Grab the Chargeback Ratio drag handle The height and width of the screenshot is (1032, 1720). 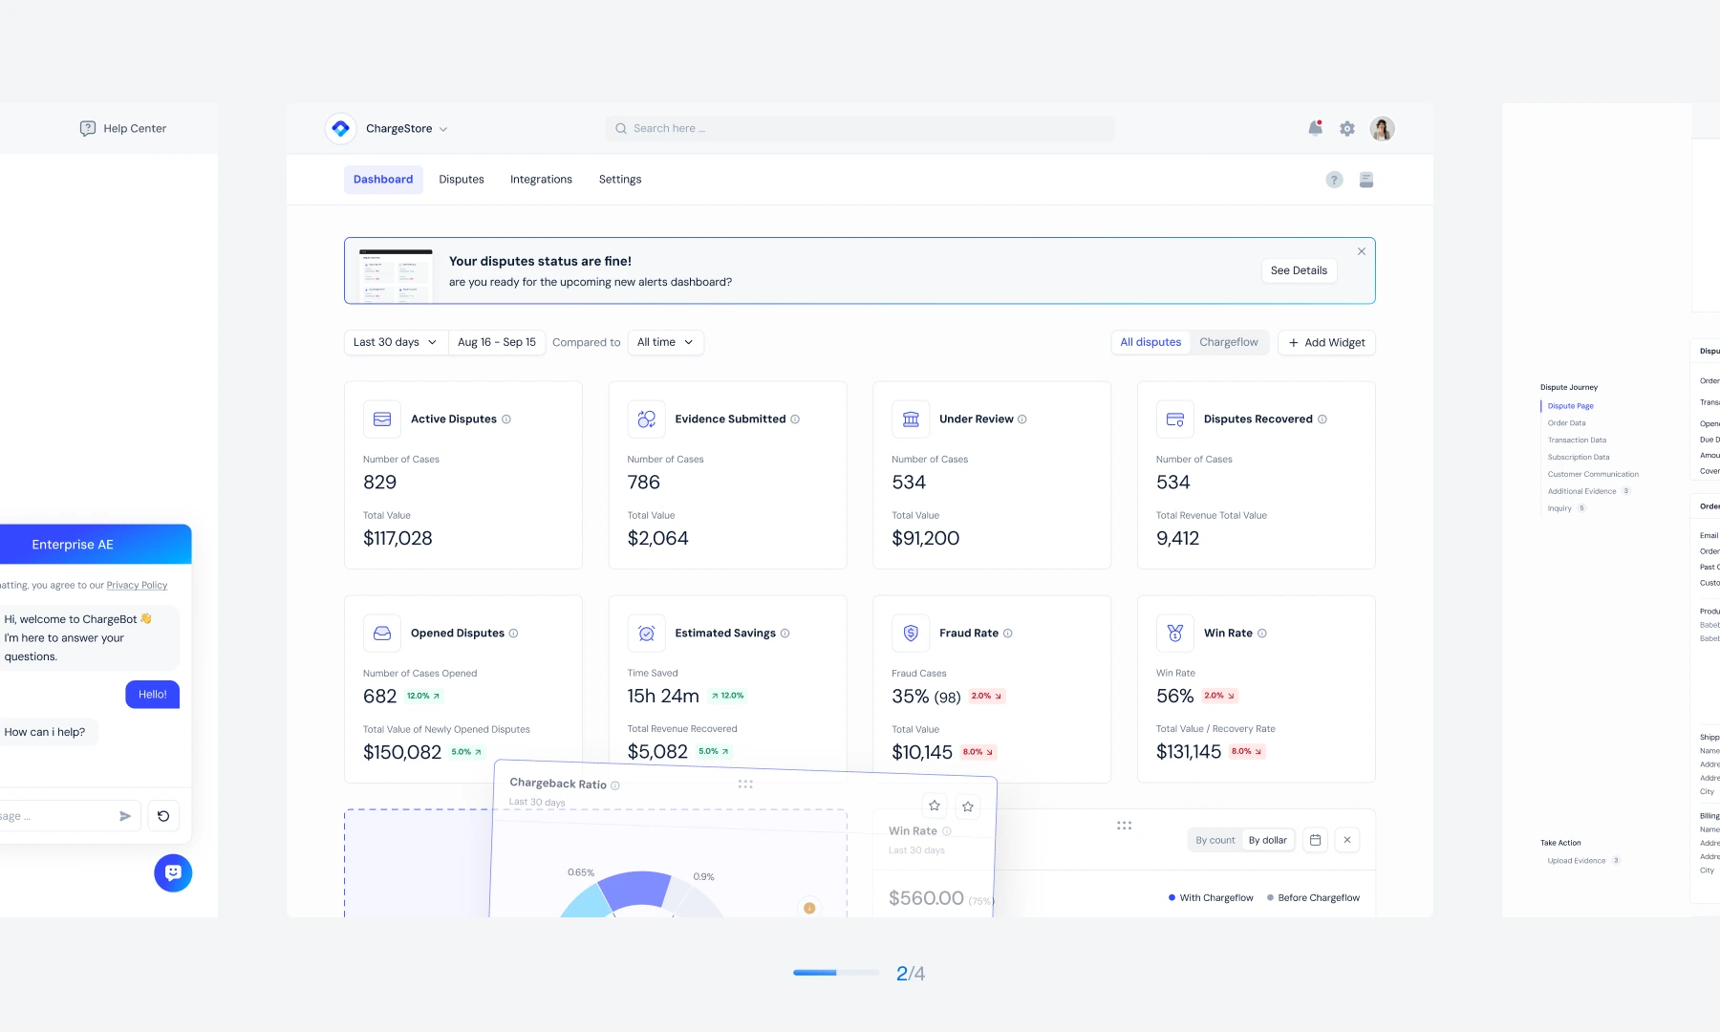pyautogui.click(x=745, y=784)
